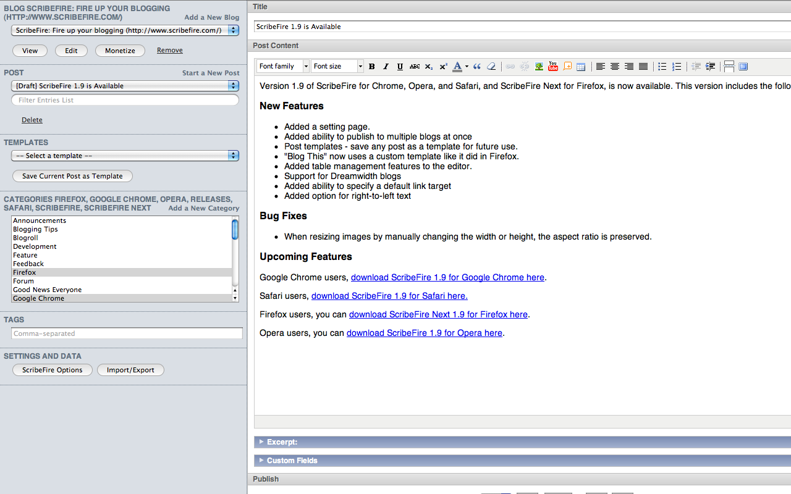Select the Development category
Viewport: 791px width, 494px height.
122,246
